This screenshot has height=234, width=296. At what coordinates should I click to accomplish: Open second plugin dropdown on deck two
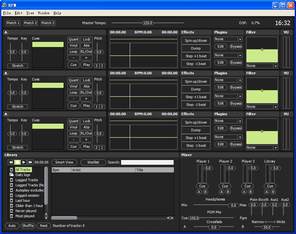[240, 96]
